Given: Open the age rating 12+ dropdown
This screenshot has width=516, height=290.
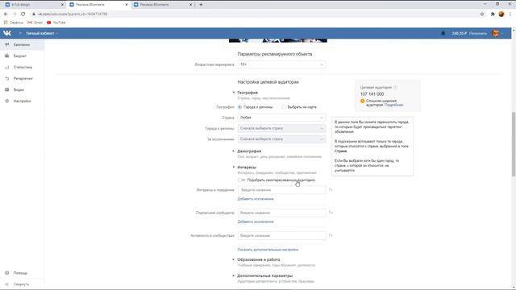Looking at the screenshot, I should 281,64.
